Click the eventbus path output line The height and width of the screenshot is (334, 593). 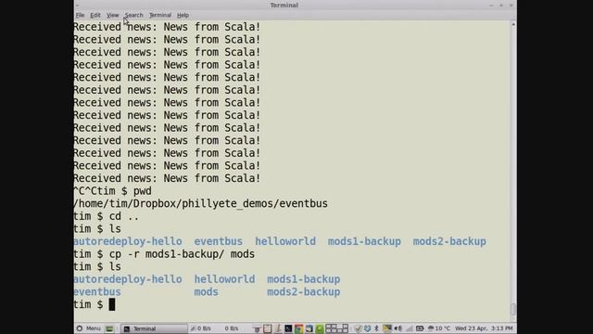(x=200, y=204)
